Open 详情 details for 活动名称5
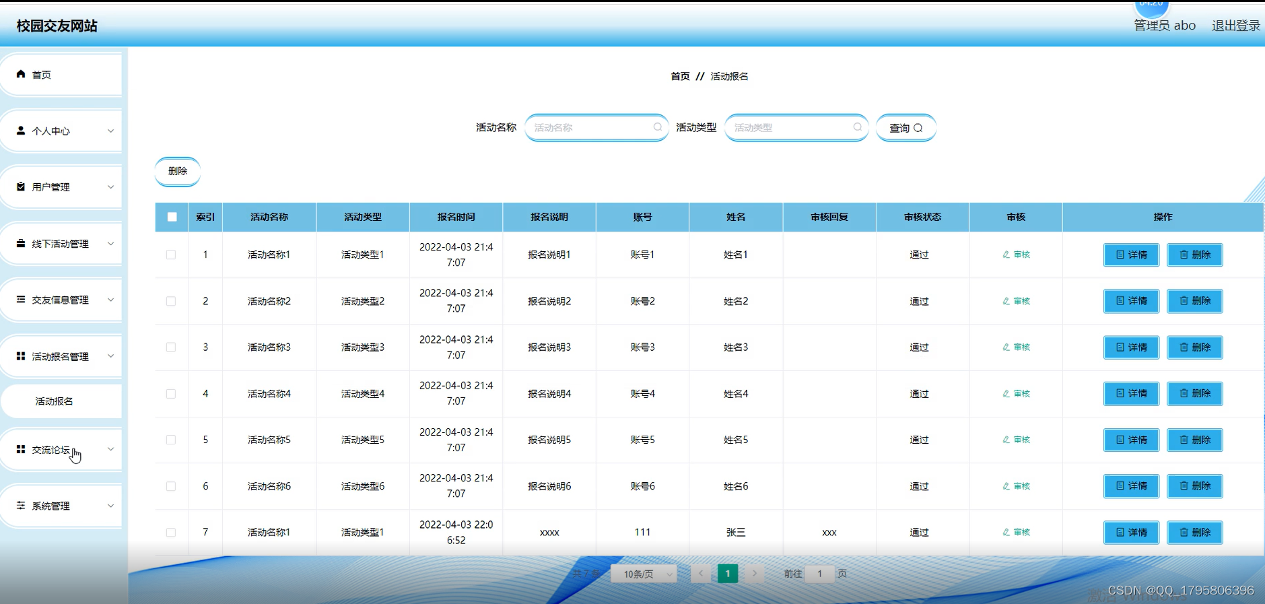 1131,440
